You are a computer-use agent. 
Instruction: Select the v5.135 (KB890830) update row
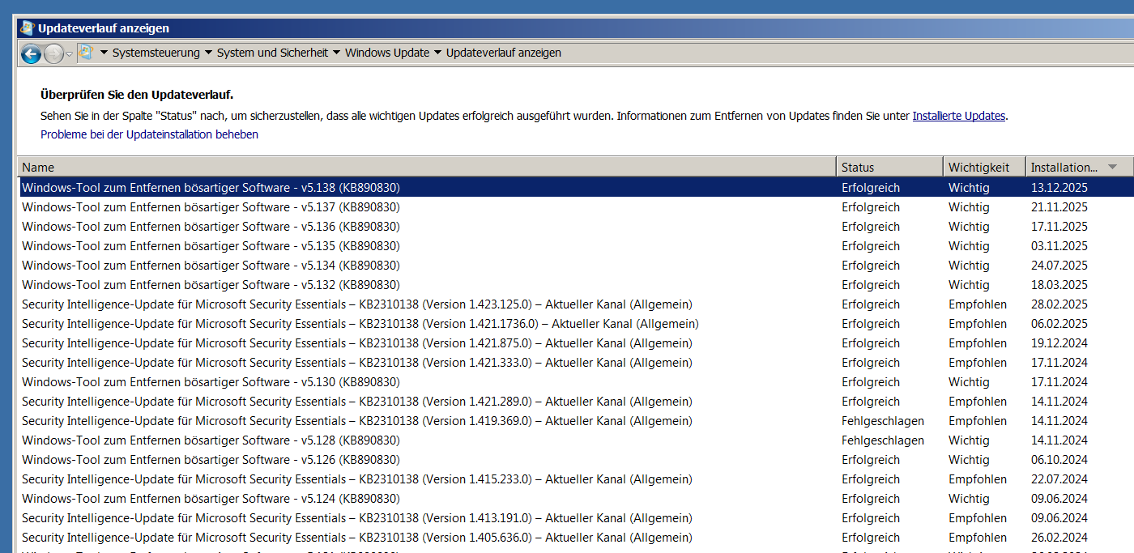(576, 246)
